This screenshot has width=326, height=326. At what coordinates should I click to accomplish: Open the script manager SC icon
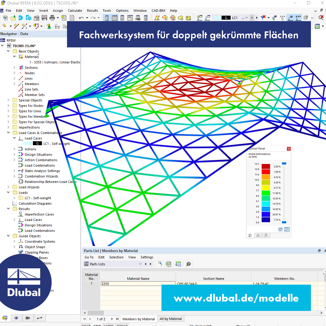(x=138, y=18)
